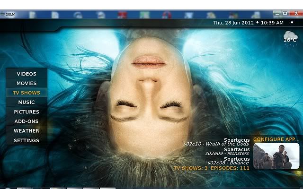Screen dimensions: 303x189
Task: Open the Spartacus episode thumbnail image
Action: (276, 156)
